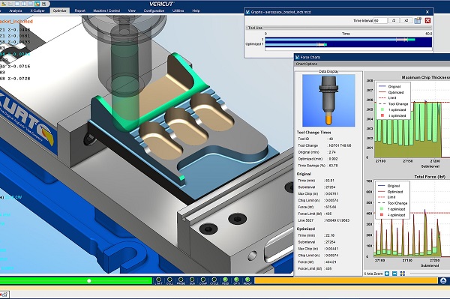Screen dimensions: 450x299
Task: Open the Configuration menu
Action: click(154, 10)
